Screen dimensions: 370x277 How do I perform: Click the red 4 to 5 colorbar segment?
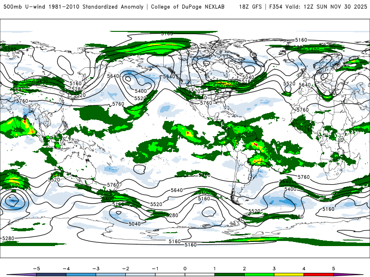tap(319, 275)
